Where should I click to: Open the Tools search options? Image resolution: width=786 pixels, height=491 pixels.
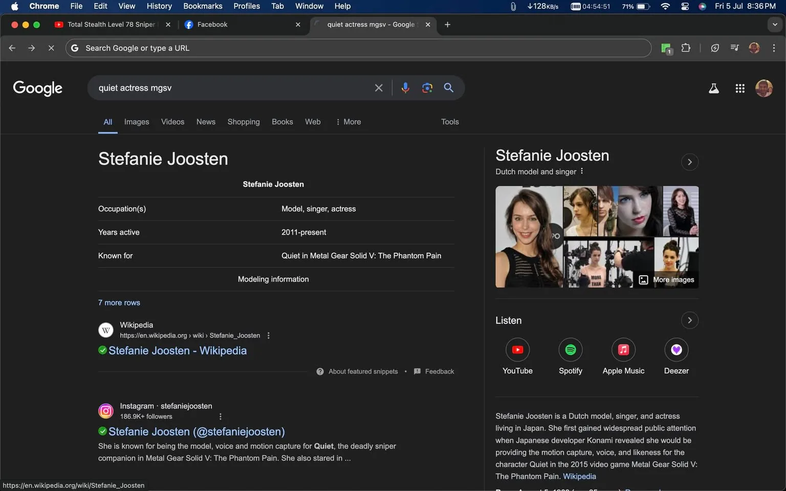tap(450, 122)
